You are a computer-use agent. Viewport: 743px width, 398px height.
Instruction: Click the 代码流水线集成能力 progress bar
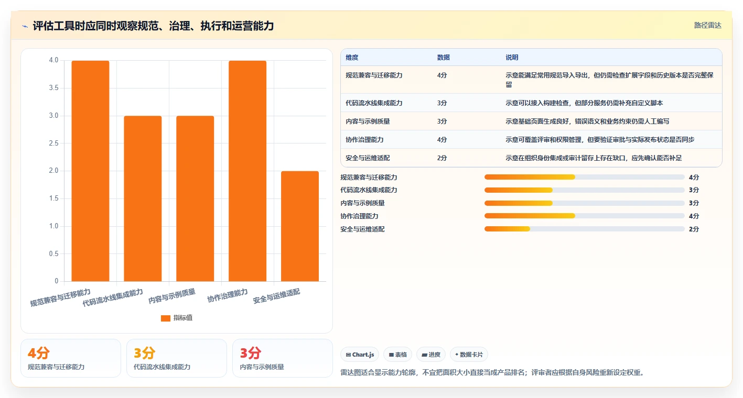(585, 190)
